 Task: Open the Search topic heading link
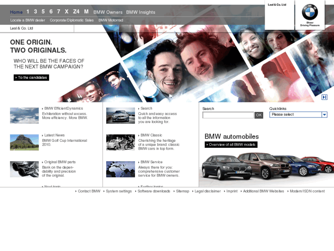147,108
